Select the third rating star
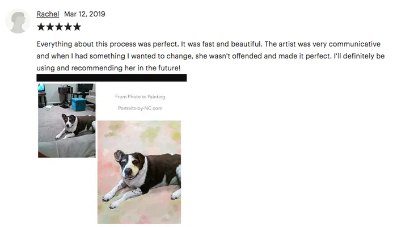The height and width of the screenshot is (227, 397). click(x=59, y=27)
